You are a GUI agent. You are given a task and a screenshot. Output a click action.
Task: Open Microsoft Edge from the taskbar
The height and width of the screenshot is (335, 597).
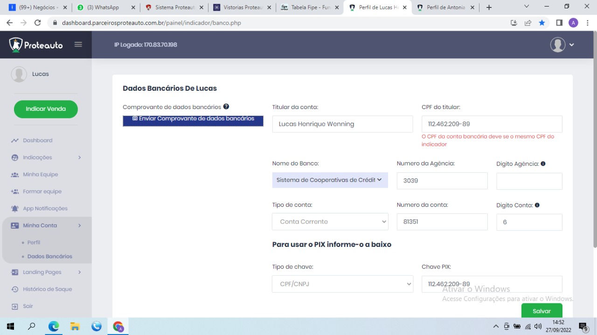[54, 326]
